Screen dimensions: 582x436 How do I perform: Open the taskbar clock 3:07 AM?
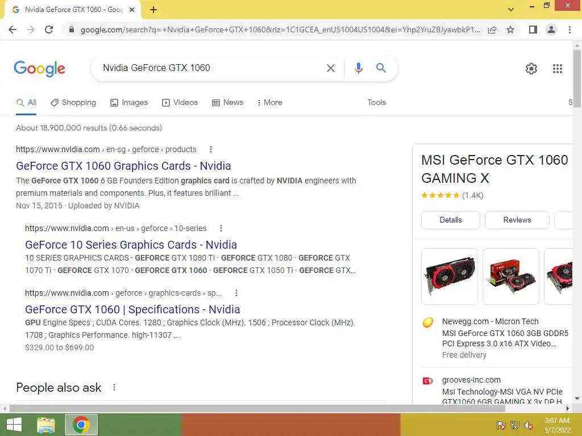click(x=557, y=425)
